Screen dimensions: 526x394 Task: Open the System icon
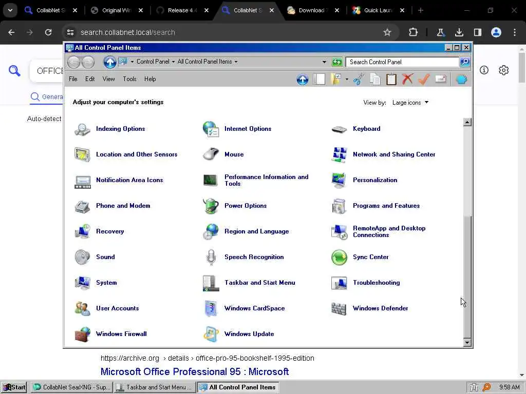coord(83,283)
